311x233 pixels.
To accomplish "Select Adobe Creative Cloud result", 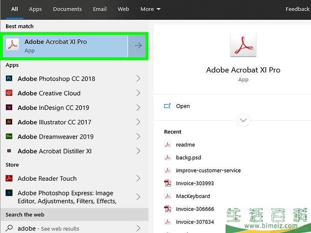I will (x=74, y=93).
